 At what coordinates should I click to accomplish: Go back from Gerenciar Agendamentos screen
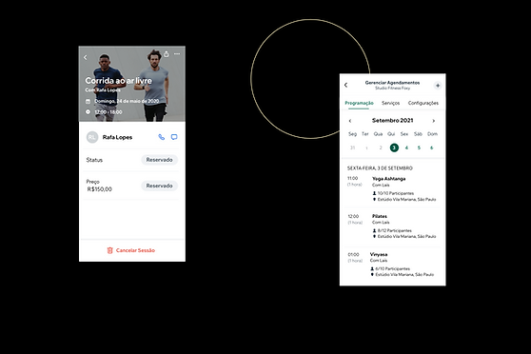tap(345, 85)
